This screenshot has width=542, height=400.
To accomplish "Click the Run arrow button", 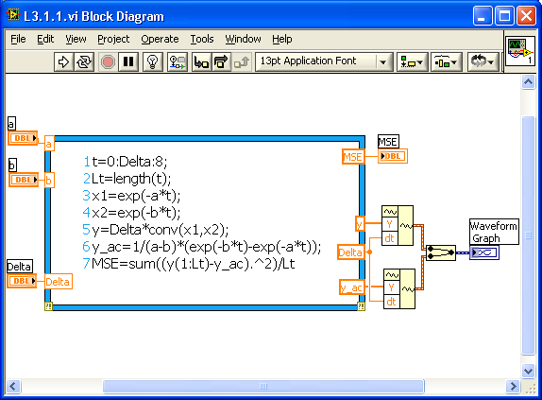I will [63, 61].
